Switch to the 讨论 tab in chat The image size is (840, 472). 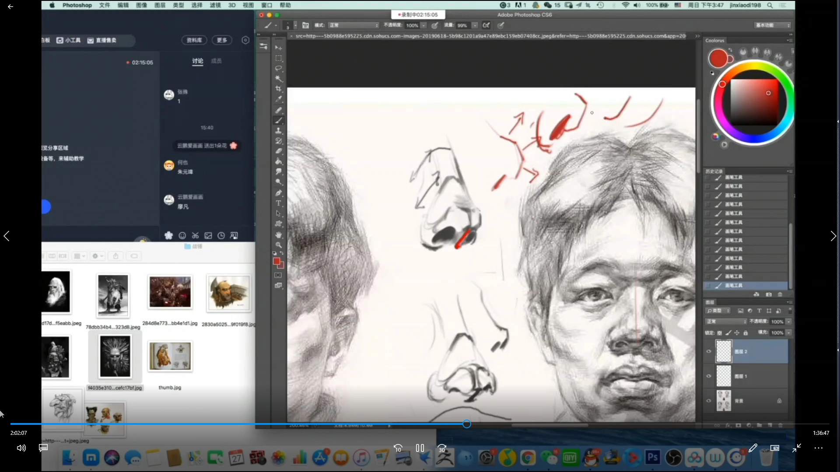[x=198, y=61]
